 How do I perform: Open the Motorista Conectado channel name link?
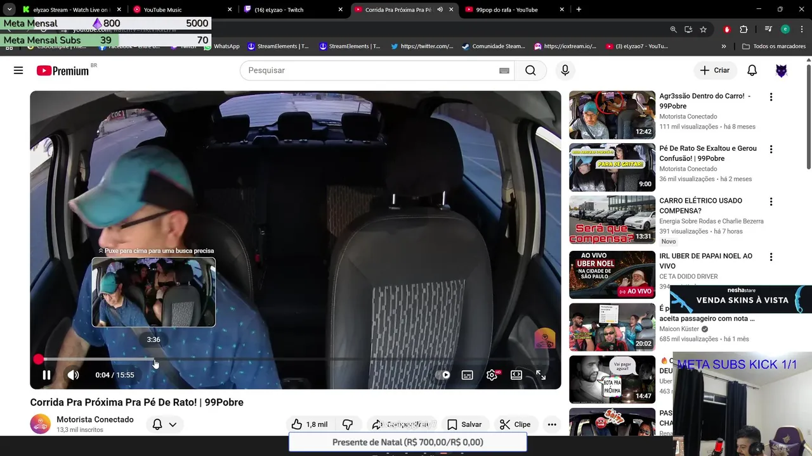(x=95, y=419)
